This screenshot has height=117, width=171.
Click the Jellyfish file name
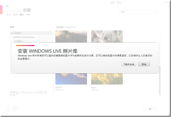point(59,88)
